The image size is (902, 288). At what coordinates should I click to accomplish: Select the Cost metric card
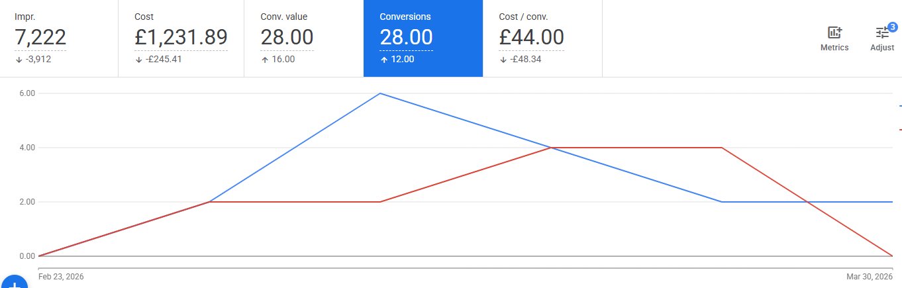click(x=181, y=38)
